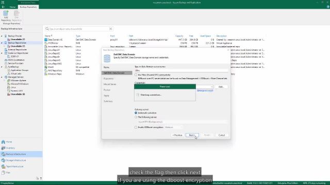Click the Application Groups tree icon
330x185 pixels.
click(9, 70)
